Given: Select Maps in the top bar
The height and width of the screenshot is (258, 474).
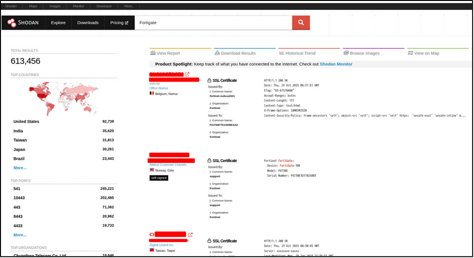Looking at the screenshot, I should coord(33,6).
